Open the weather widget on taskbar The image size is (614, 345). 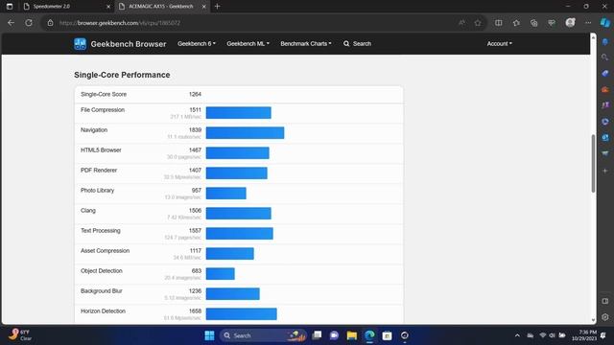click(20, 335)
